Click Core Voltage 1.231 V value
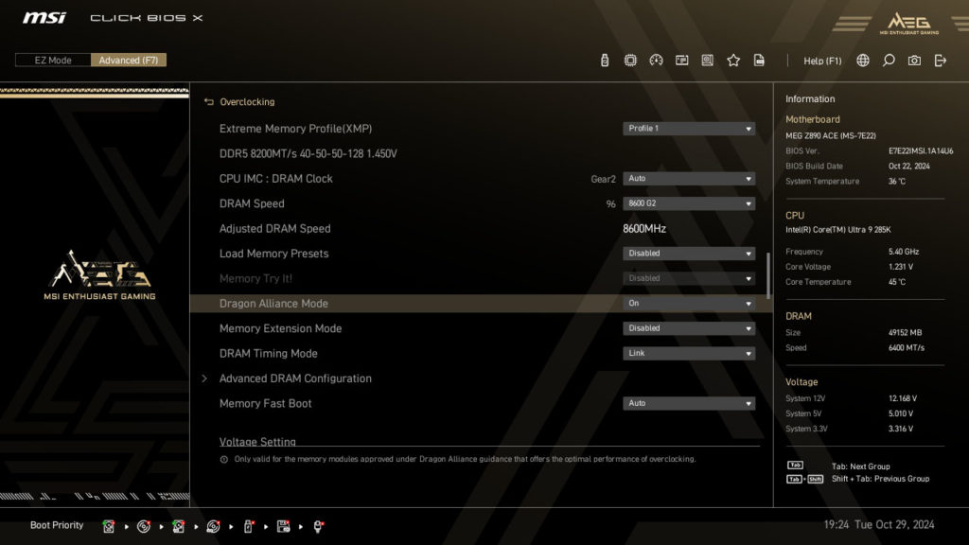This screenshot has height=545, width=969. (x=901, y=267)
